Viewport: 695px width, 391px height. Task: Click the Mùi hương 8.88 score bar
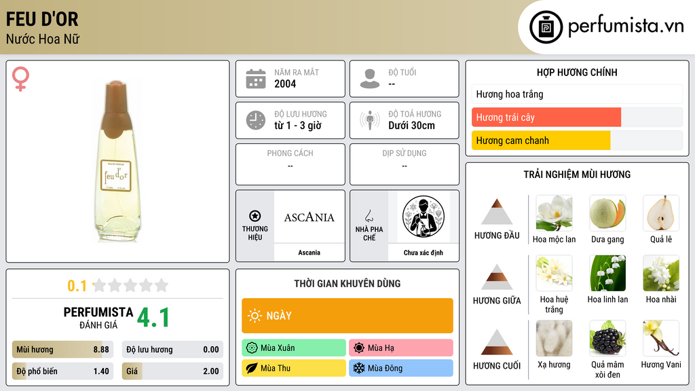pyautogui.click(x=62, y=350)
